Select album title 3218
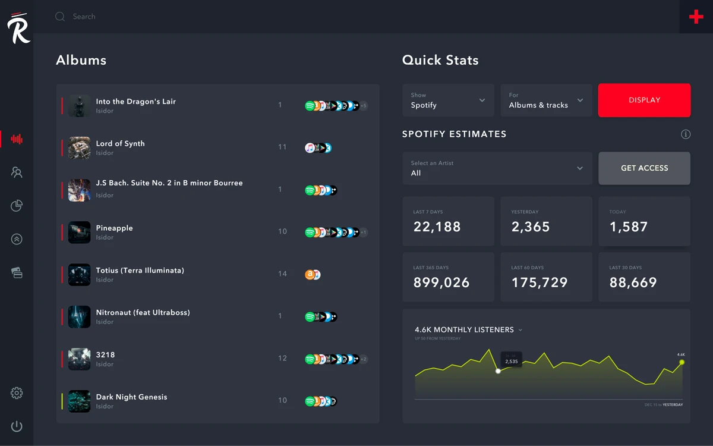 click(106, 355)
